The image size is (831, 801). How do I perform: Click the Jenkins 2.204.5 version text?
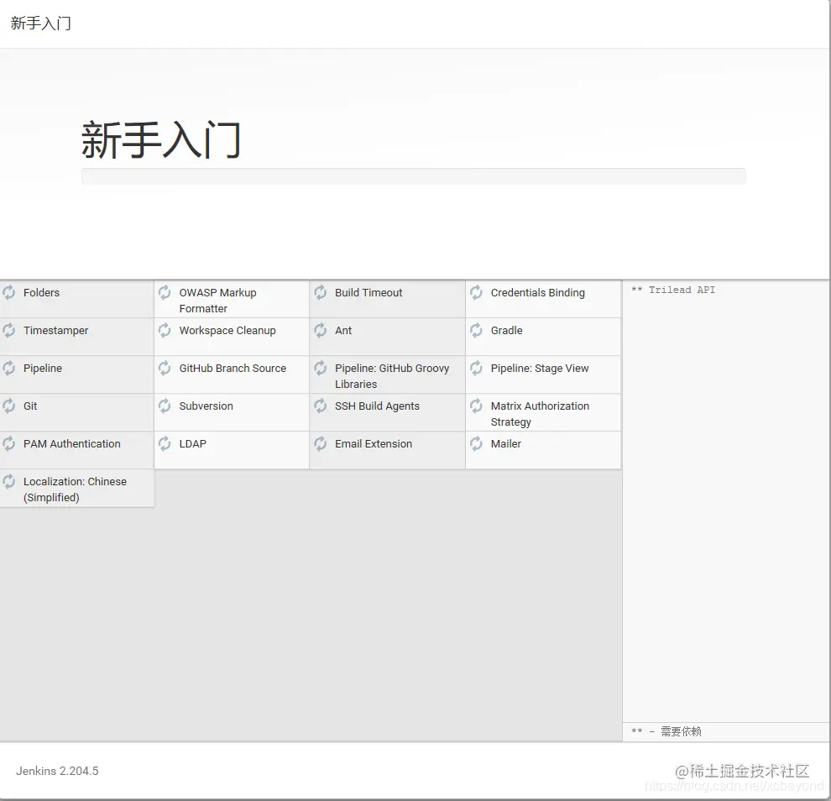pyautogui.click(x=56, y=771)
